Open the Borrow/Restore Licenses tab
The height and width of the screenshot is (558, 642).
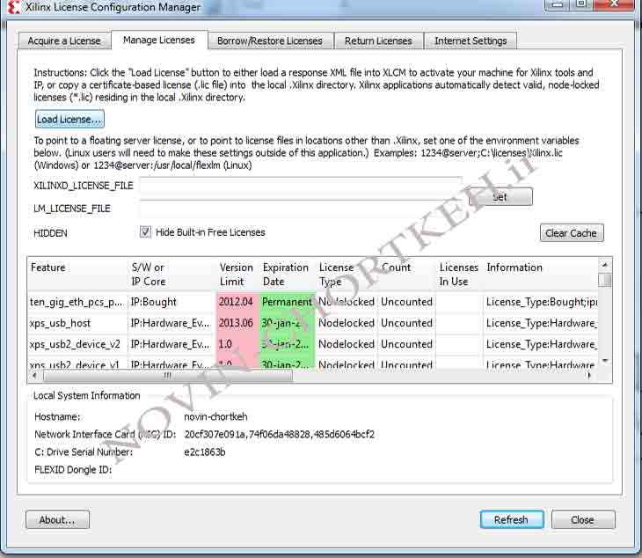[x=270, y=40]
